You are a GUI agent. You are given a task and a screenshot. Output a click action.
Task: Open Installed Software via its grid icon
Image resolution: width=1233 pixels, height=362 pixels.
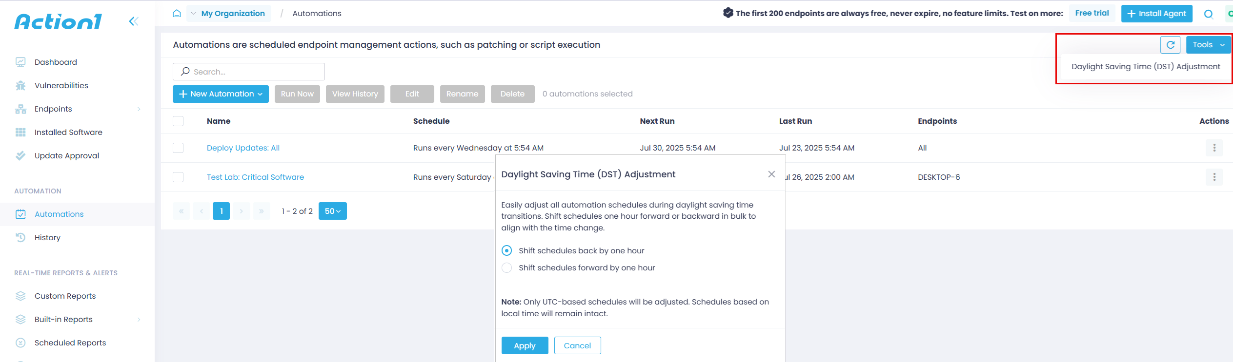(20, 132)
